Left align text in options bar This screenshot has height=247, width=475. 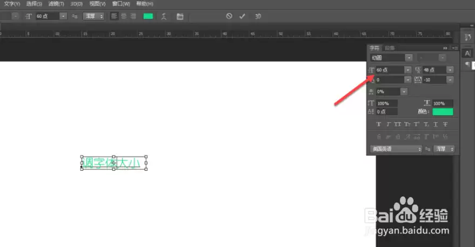click(114, 16)
